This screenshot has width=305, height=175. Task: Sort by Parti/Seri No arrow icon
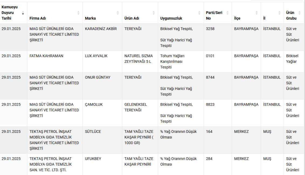[227, 13]
